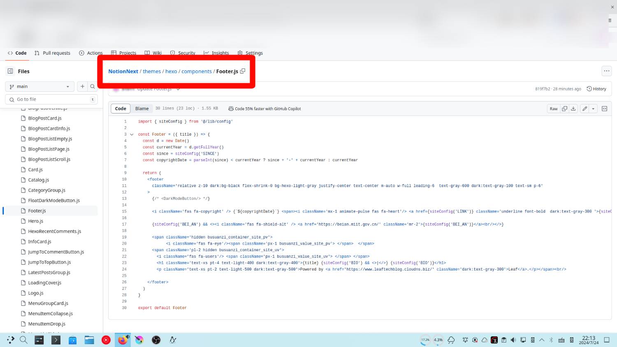Image resolution: width=617 pixels, height=347 pixels.
Task: Open the Pull requests tab
Action: pos(52,53)
